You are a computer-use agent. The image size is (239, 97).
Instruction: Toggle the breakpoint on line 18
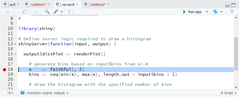click(x=5, y=70)
